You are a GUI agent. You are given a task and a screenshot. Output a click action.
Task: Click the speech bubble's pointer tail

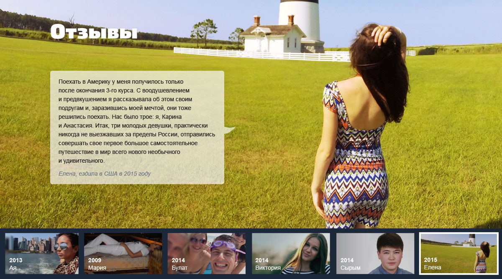[x=229, y=129]
